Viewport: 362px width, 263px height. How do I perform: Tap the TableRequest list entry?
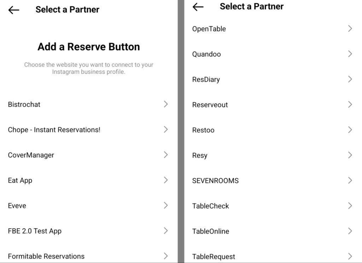214,257
